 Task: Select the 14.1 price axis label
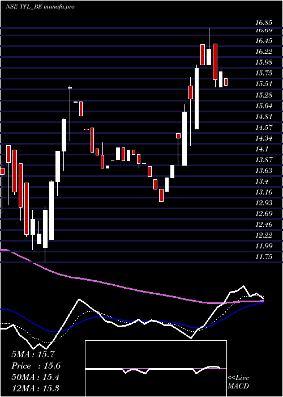pyautogui.click(x=261, y=149)
